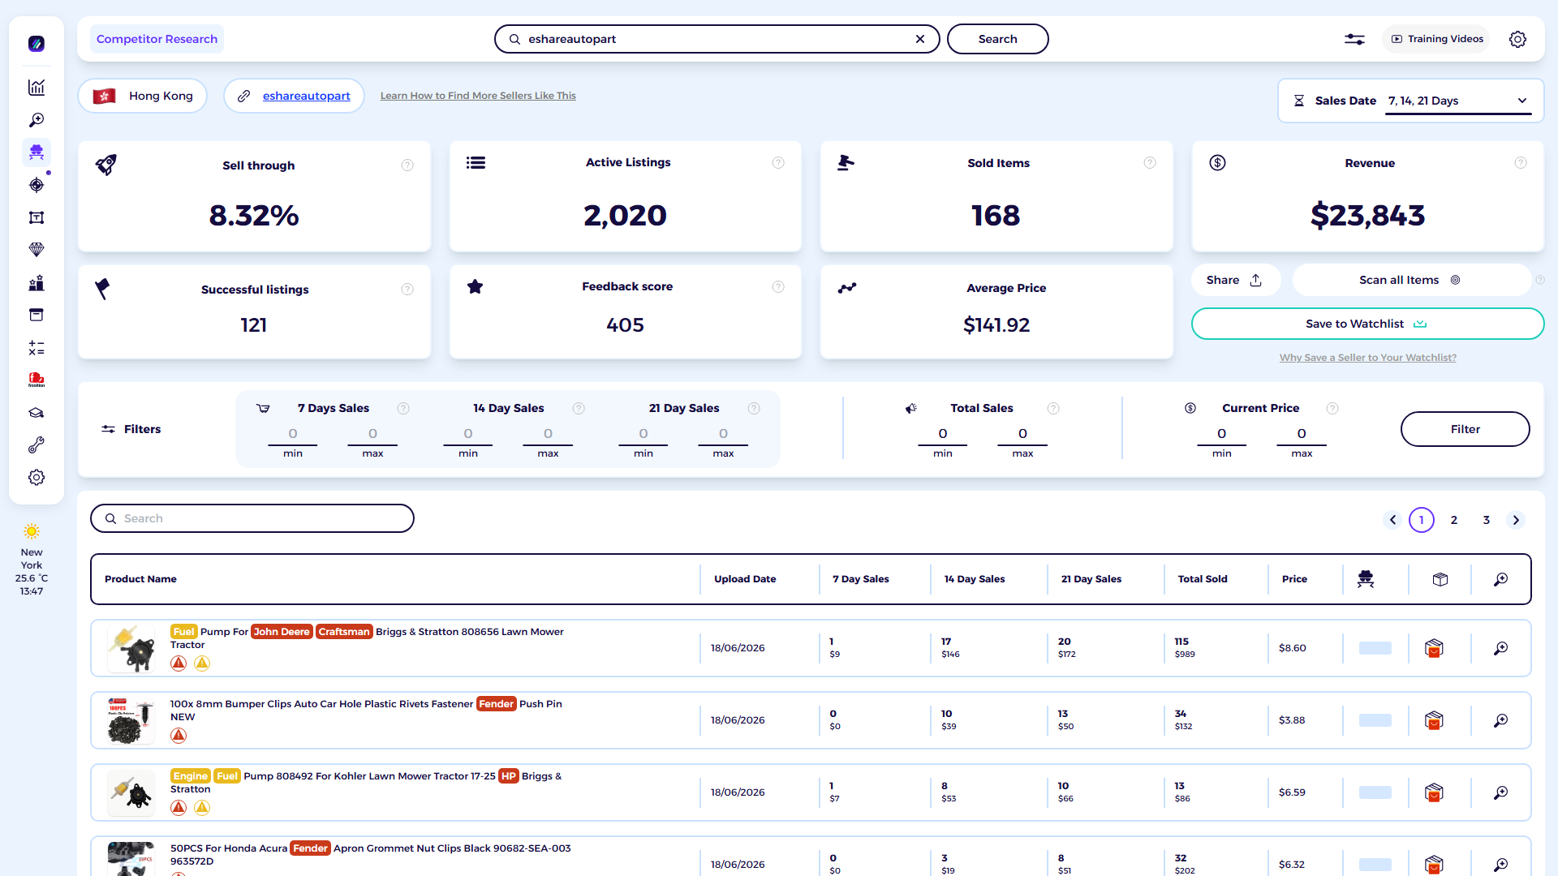Open the archive box sidebar icon
This screenshot has height=876, width=1558.
tap(37, 315)
